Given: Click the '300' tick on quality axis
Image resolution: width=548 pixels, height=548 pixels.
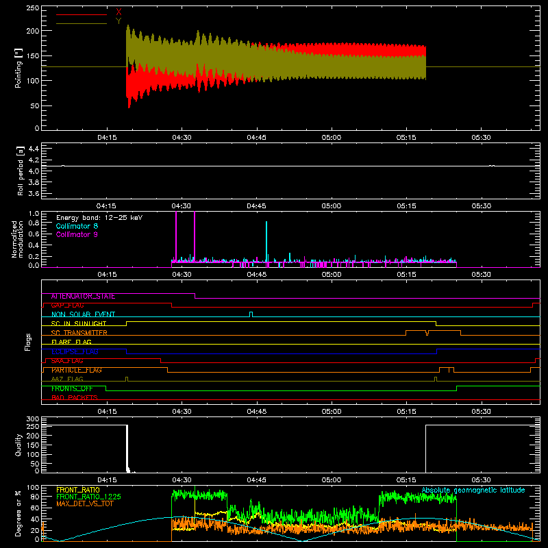Looking at the screenshot, I should point(33,419).
